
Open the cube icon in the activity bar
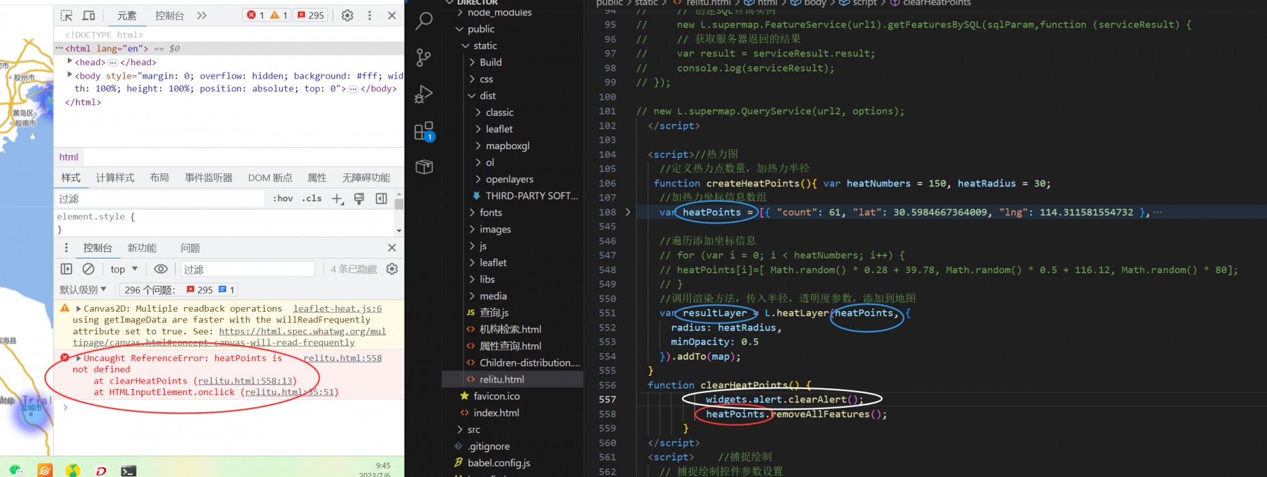click(424, 167)
